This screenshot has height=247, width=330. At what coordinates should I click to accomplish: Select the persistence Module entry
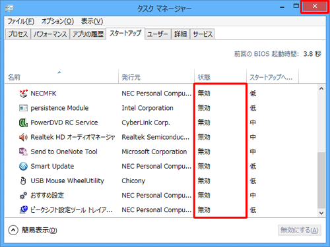tap(59, 108)
